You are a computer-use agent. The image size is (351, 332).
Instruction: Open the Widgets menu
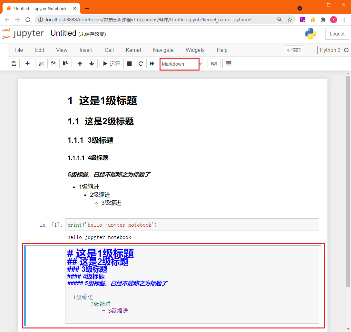pyautogui.click(x=195, y=50)
